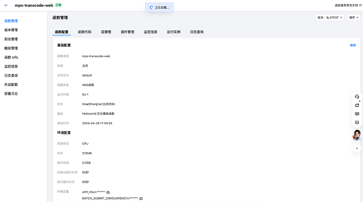Click the external link icon beside help docs

tap(360, 5)
